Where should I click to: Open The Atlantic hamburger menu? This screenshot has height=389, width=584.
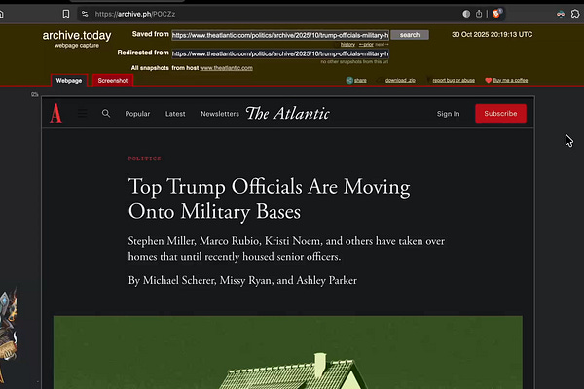[x=83, y=113]
